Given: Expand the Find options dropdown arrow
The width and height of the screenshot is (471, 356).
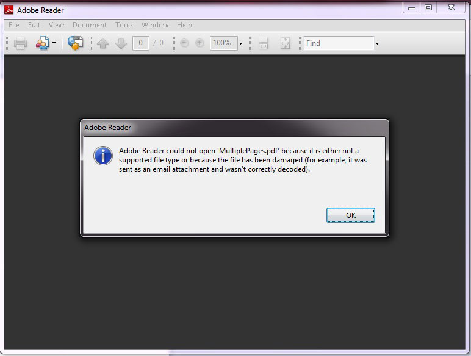Looking at the screenshot, I should point(377,43).
